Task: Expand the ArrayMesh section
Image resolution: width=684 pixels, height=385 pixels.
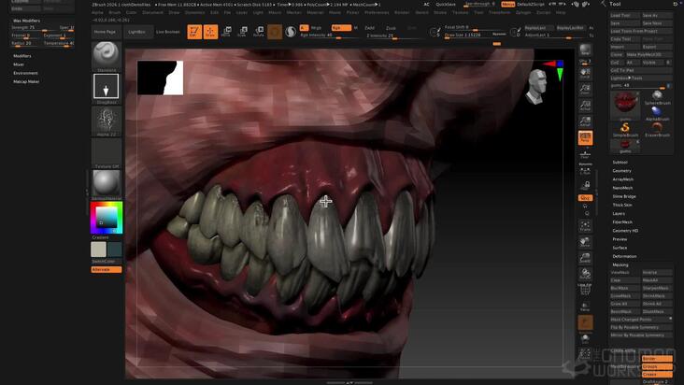Action: [622, 179]
